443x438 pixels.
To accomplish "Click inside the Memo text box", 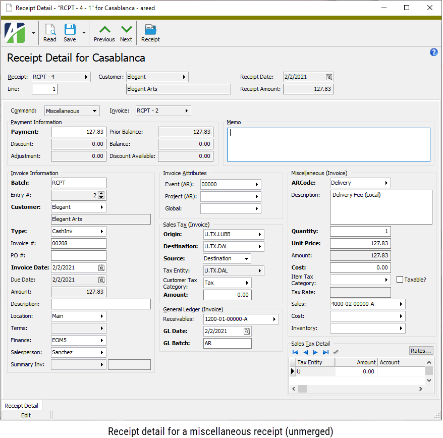I will [328, 144].
